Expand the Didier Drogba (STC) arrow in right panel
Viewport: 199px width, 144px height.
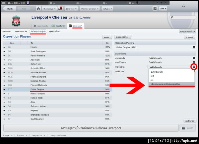(194, 47)
